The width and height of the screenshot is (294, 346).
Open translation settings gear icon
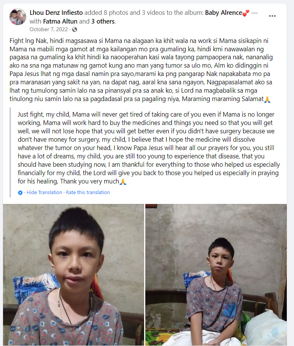(20, 193)
